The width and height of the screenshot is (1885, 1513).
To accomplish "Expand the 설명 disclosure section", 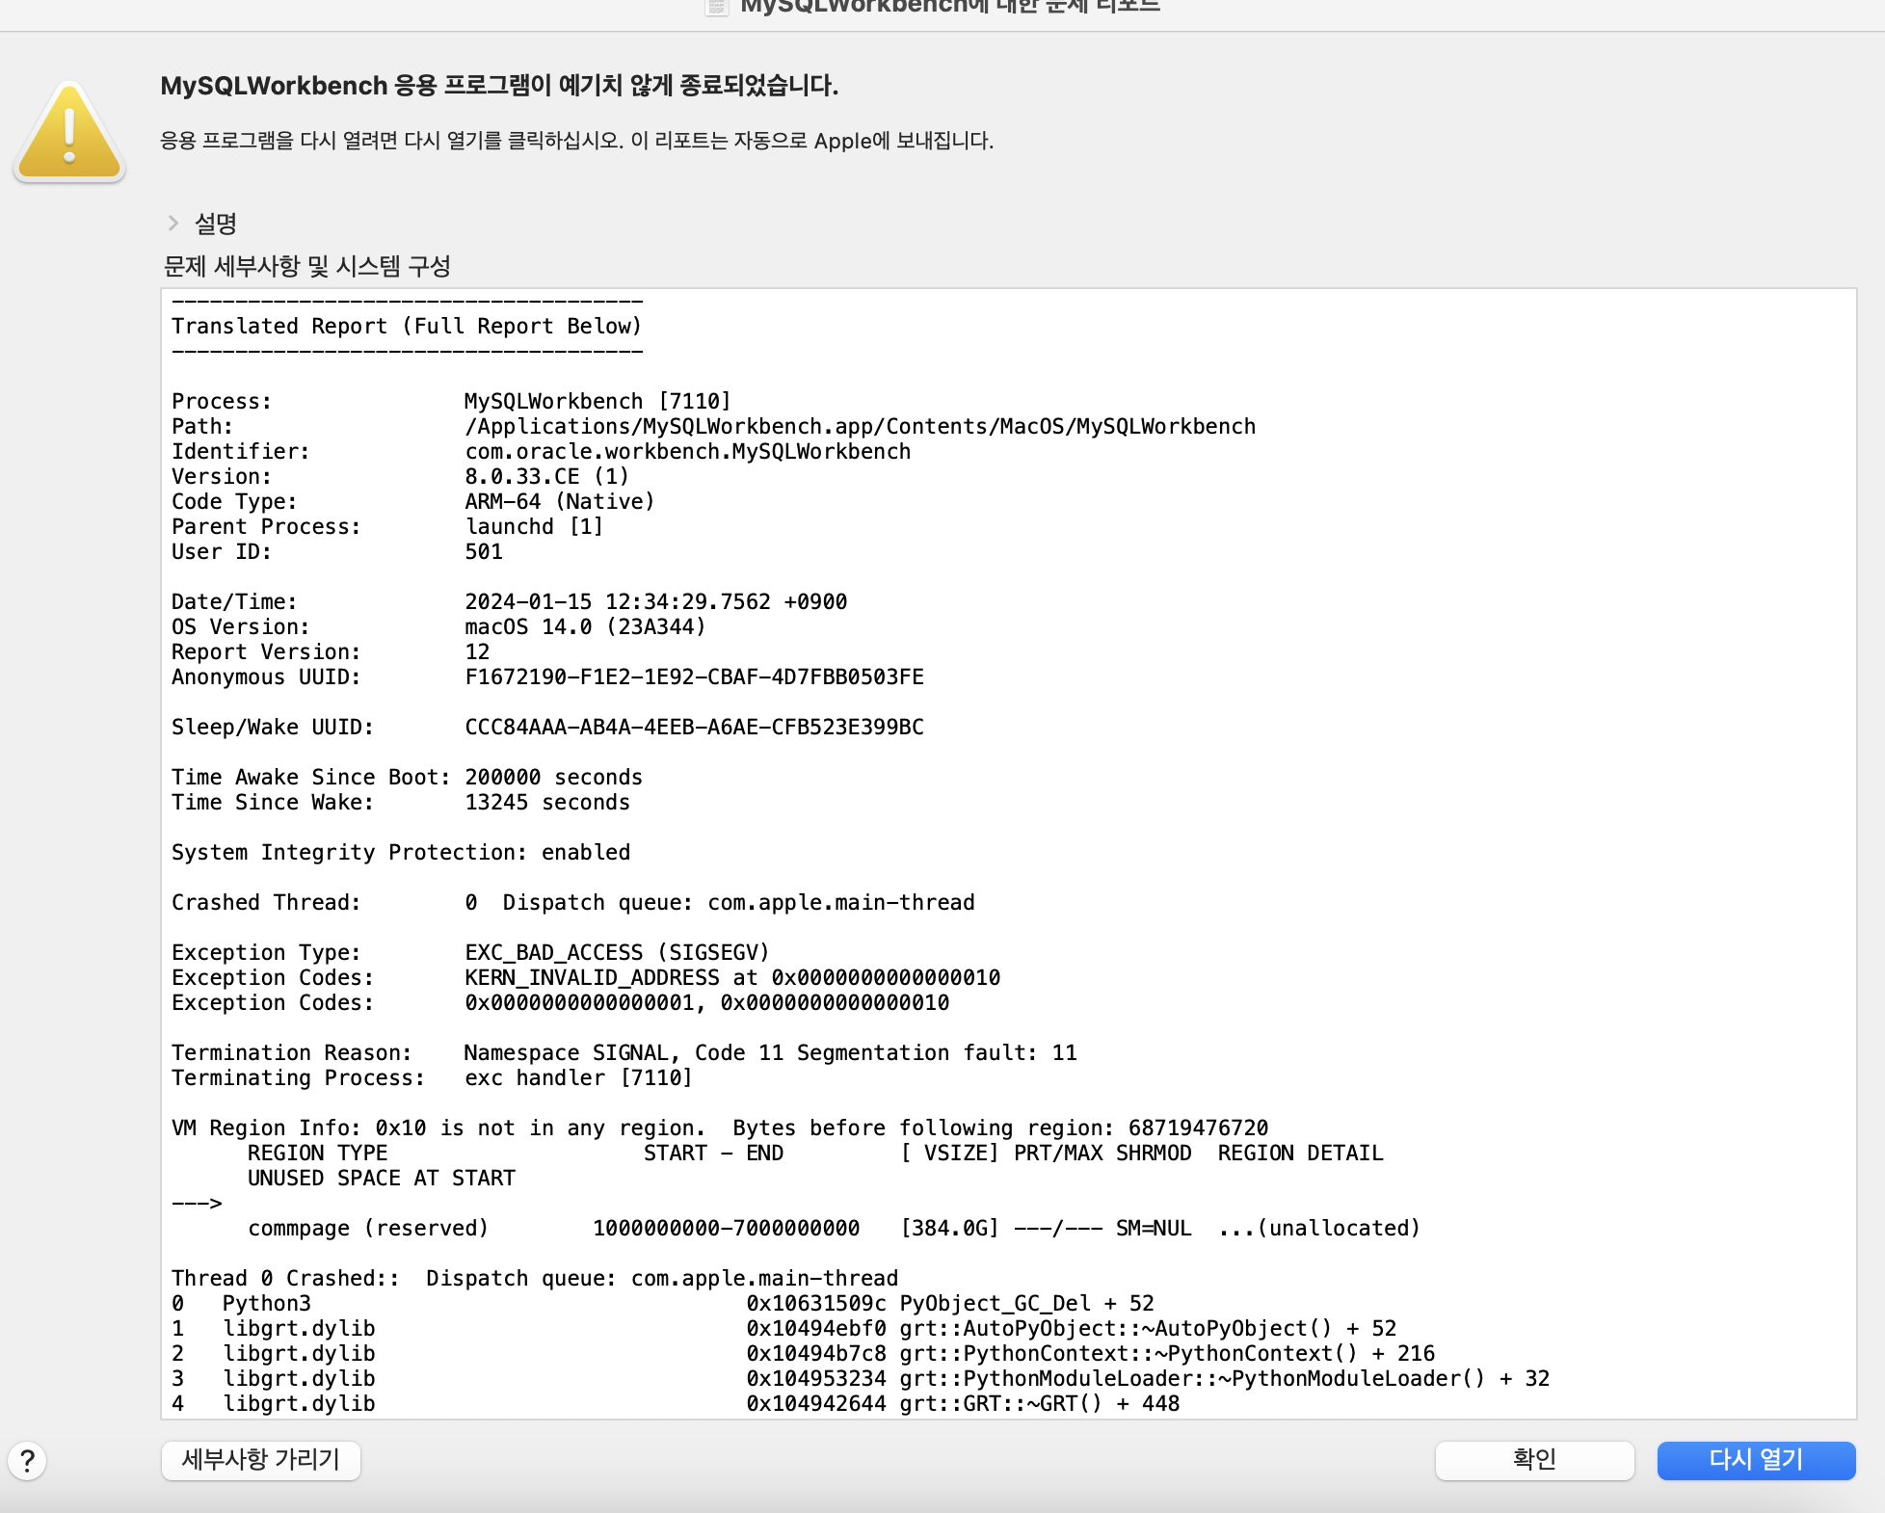I will click(x=173, y=224).
